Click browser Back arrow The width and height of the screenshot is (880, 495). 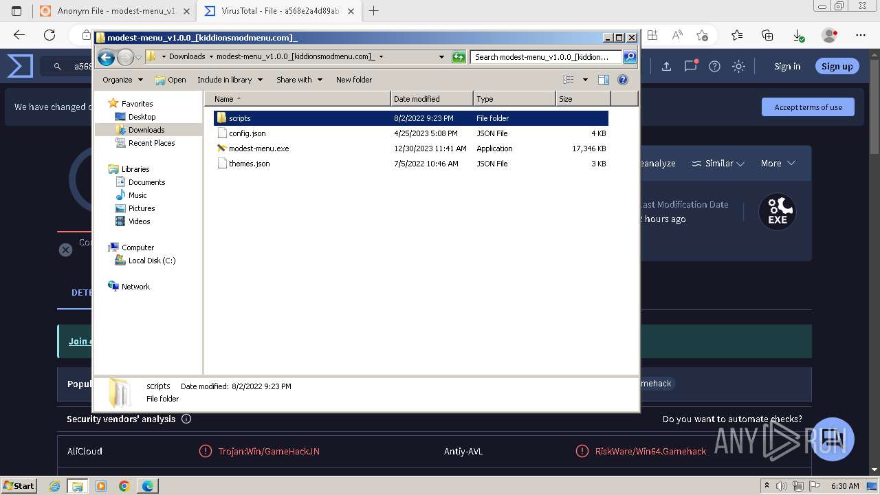click(19, 35)
